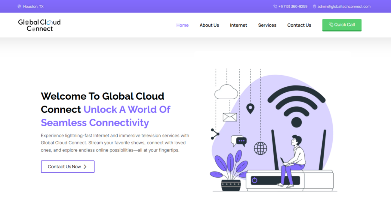Viewport: 391px width, 210px height.
Task: Click the location pin icon beside Houston, TX
Action: click(19, 7)
